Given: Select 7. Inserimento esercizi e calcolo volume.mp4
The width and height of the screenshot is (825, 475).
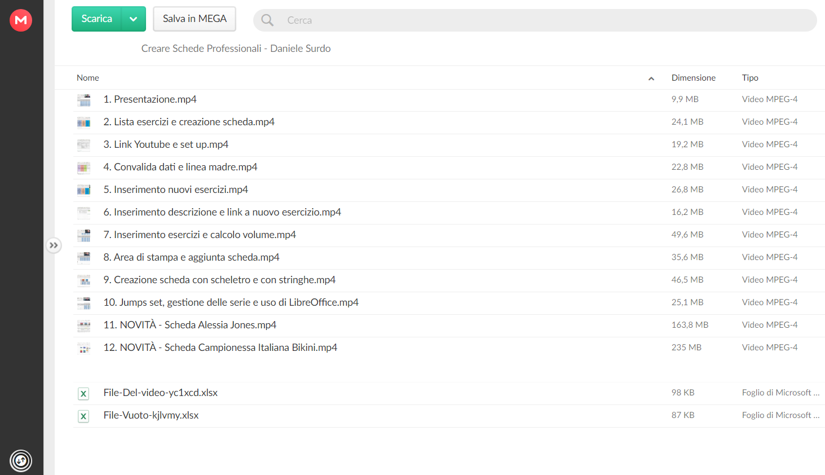Looking at the screenshot, I should pyautogui.click(x=449, y=235).
